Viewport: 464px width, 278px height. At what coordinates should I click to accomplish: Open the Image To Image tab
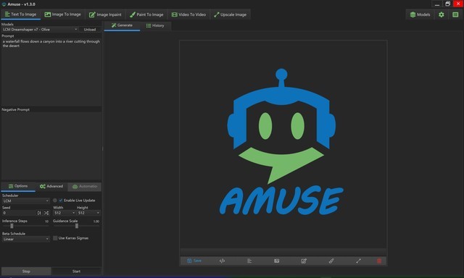pyautogui.click(x=63, y=14)
